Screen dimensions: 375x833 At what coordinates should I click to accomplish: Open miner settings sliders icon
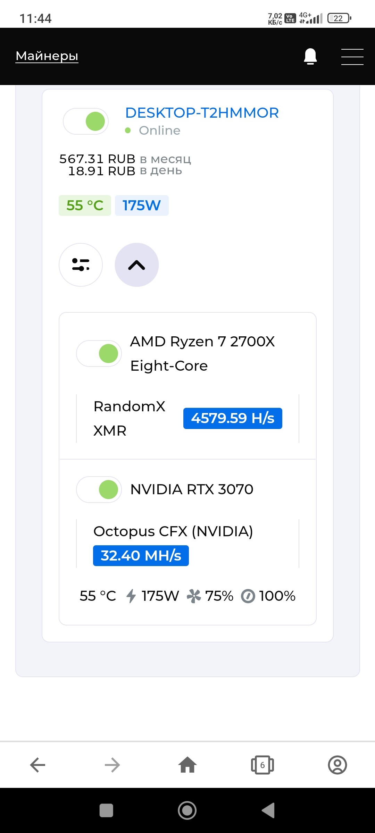81,265
